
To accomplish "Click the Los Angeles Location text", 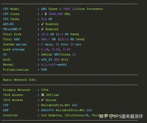I will coord(51,115).
